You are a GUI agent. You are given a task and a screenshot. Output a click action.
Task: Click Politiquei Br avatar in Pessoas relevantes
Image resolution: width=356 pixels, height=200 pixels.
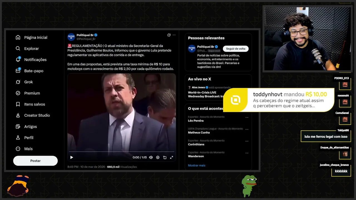tap(192, 49)
